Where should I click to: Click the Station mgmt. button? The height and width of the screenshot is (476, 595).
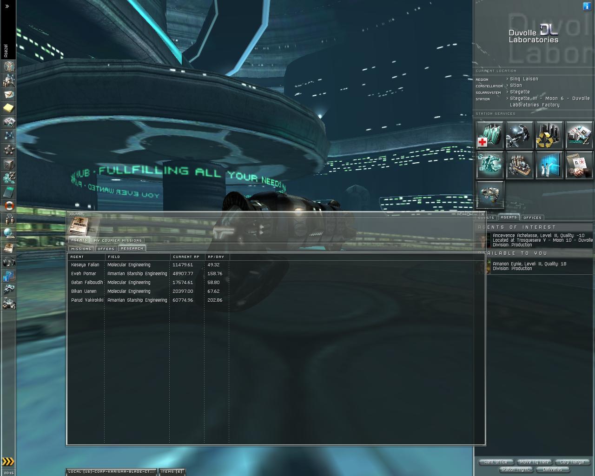(x=516, y=469)
